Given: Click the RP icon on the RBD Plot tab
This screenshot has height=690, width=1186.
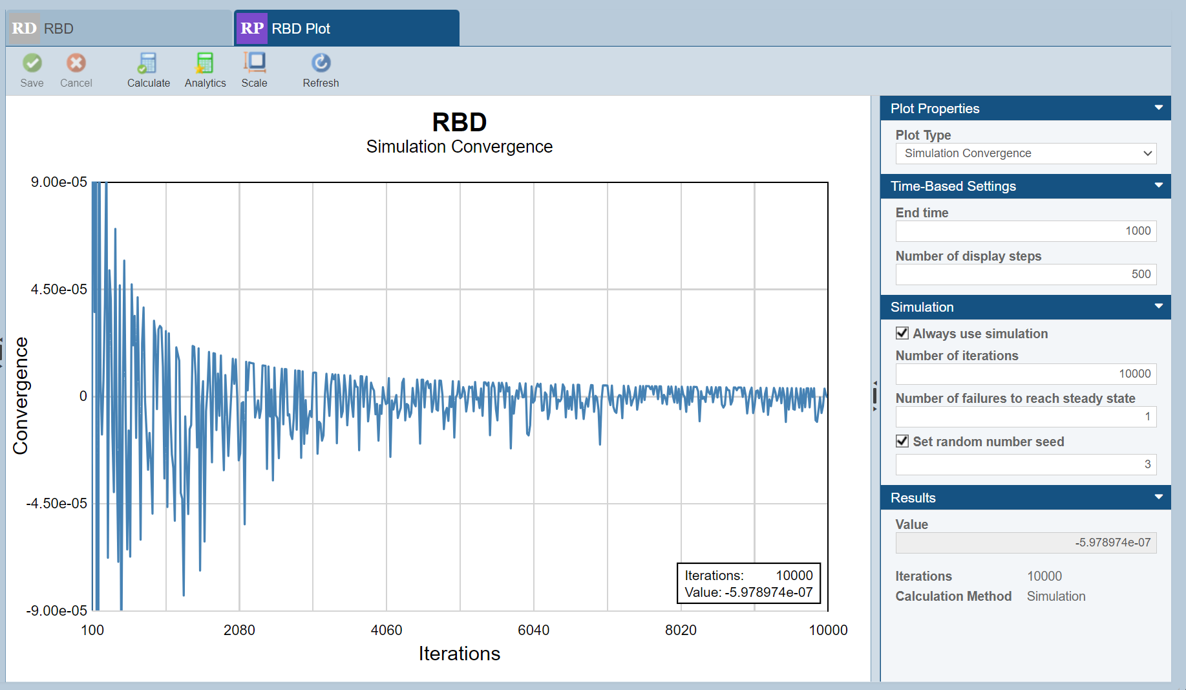Looking at the screenshot, I should tap(251, 28).
